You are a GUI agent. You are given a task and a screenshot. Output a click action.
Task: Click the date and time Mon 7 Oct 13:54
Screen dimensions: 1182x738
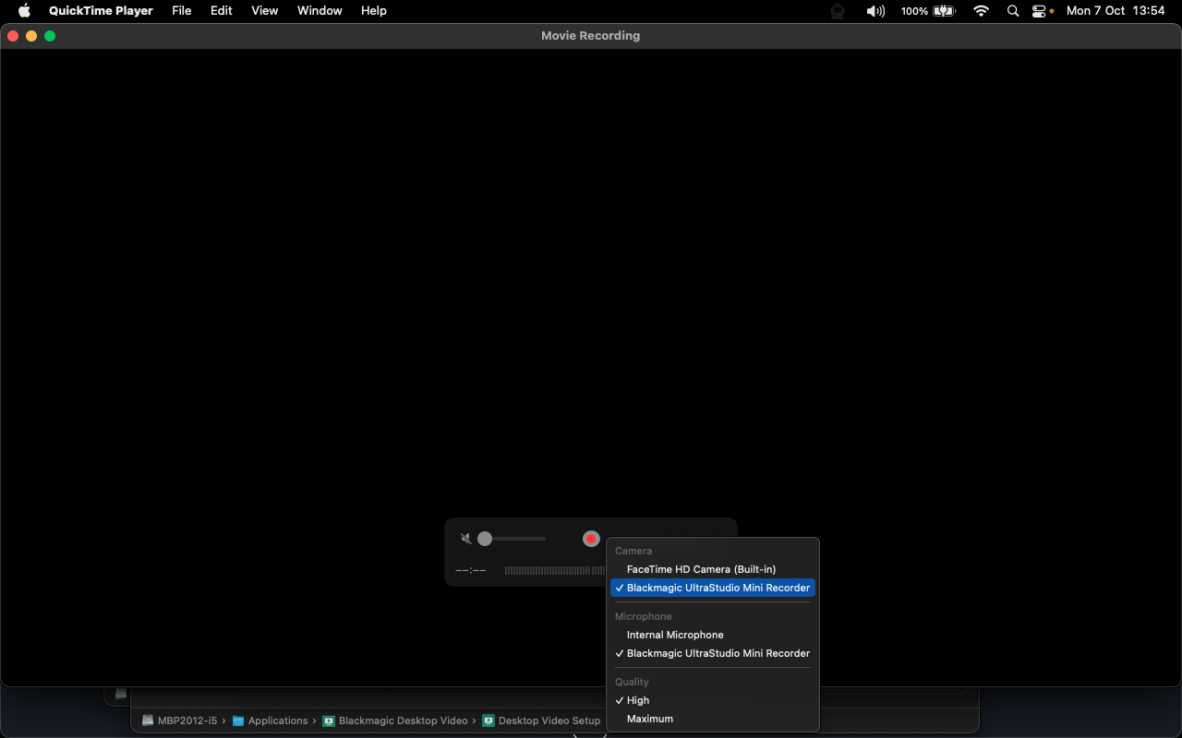1116,11
